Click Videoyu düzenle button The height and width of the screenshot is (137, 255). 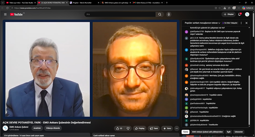[53, 128]
